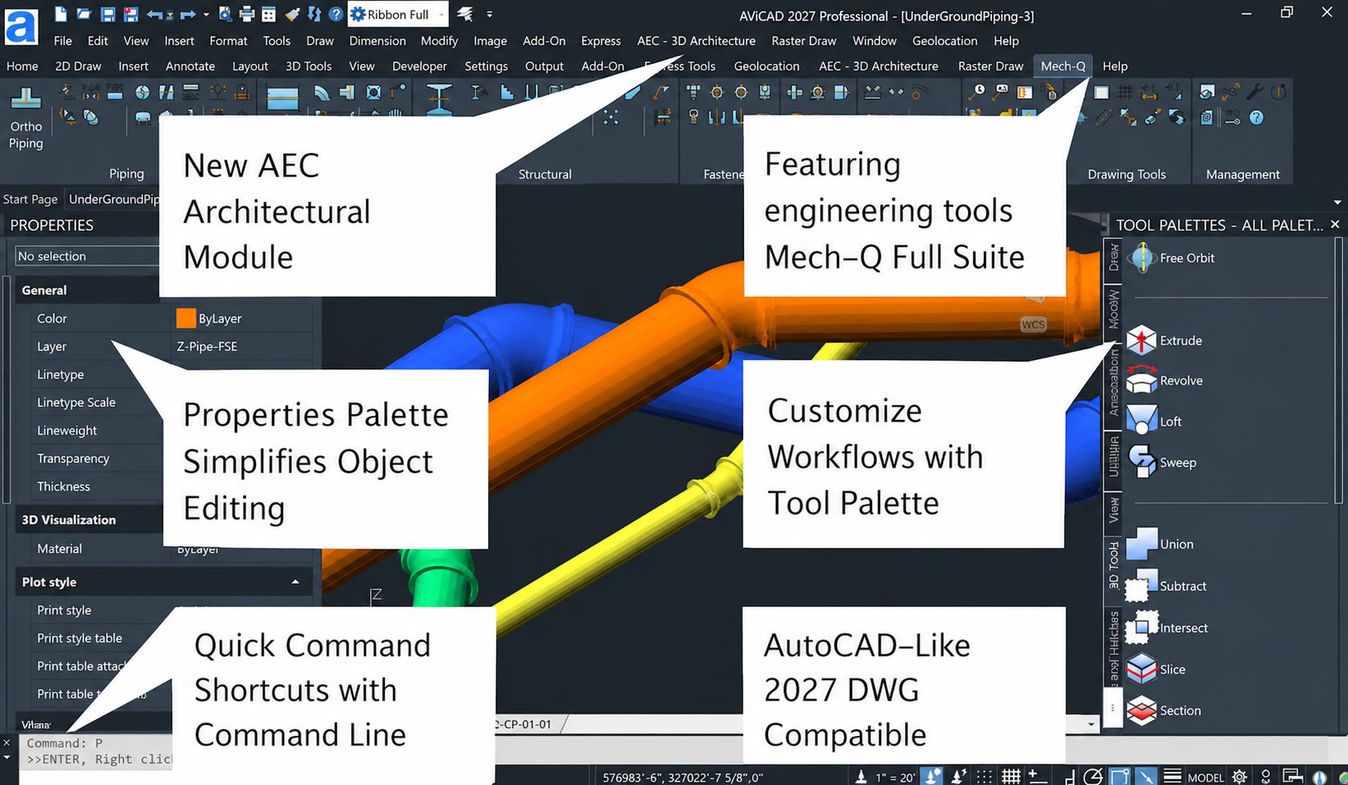The height and width of the screenshot is (785, 1348).
Task: Toggle grid display in status bar
Action: click(x=1011, y=776)
